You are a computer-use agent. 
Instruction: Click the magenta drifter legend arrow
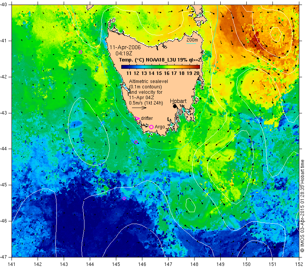pyautogui.click(x=137, y=118)
